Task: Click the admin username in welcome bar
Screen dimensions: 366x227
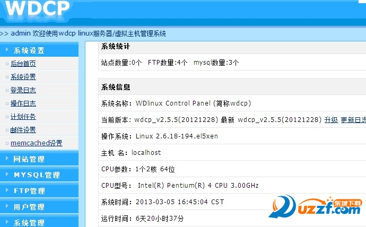Action: [20, 33]
